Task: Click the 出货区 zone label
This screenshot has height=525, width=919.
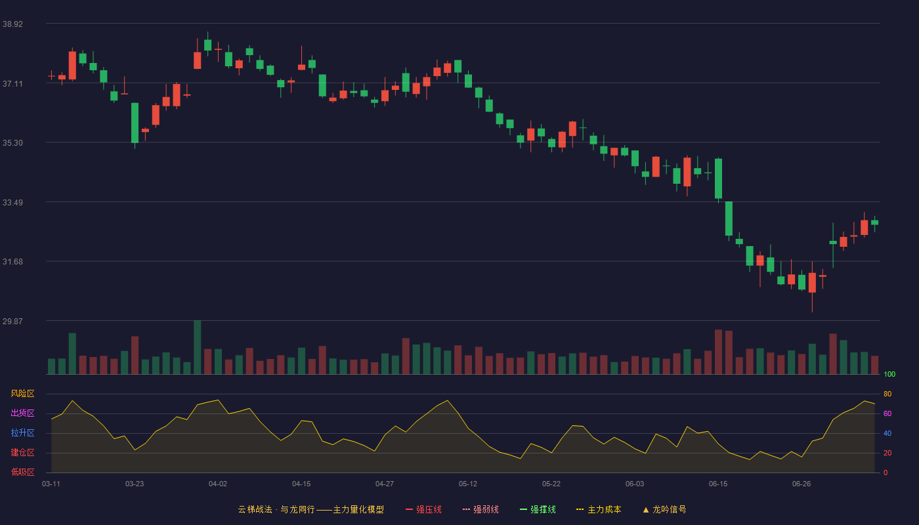Action: tap(22, 413)
